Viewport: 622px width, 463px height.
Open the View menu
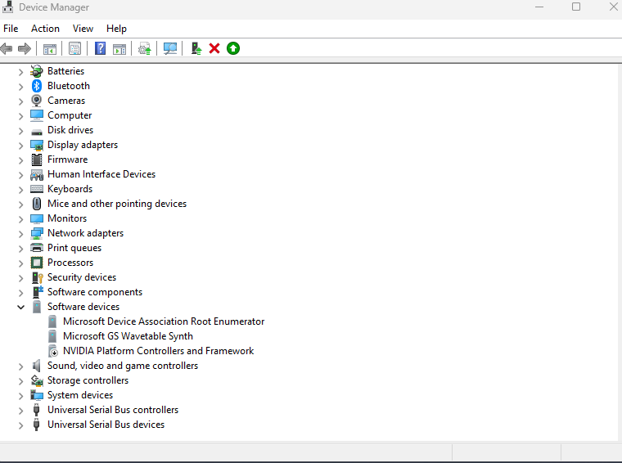point(83,29)
